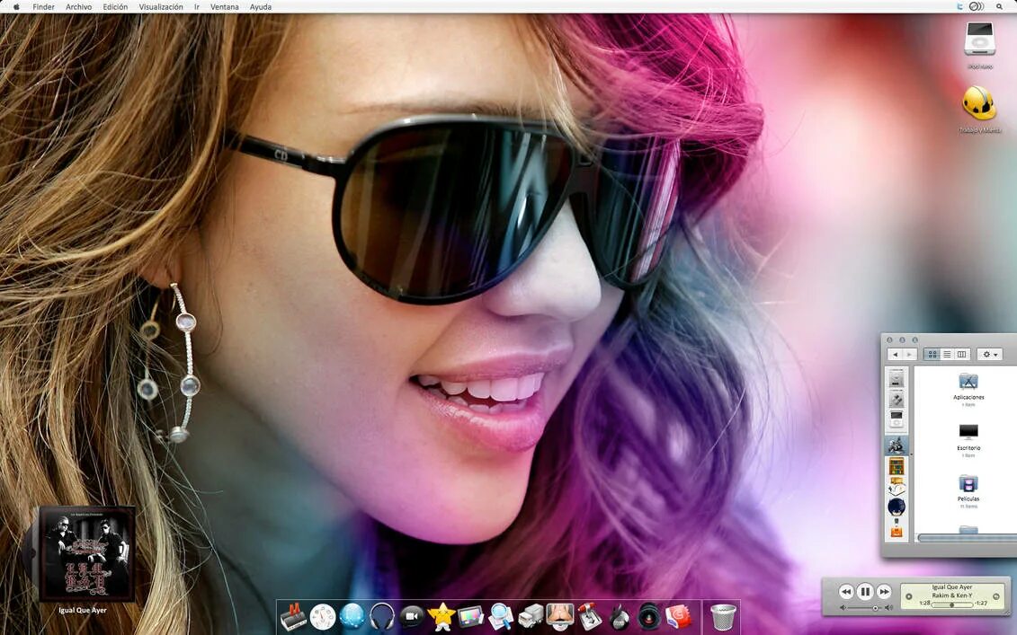
Task: Open the Apple menu
Action: point(16,6)
